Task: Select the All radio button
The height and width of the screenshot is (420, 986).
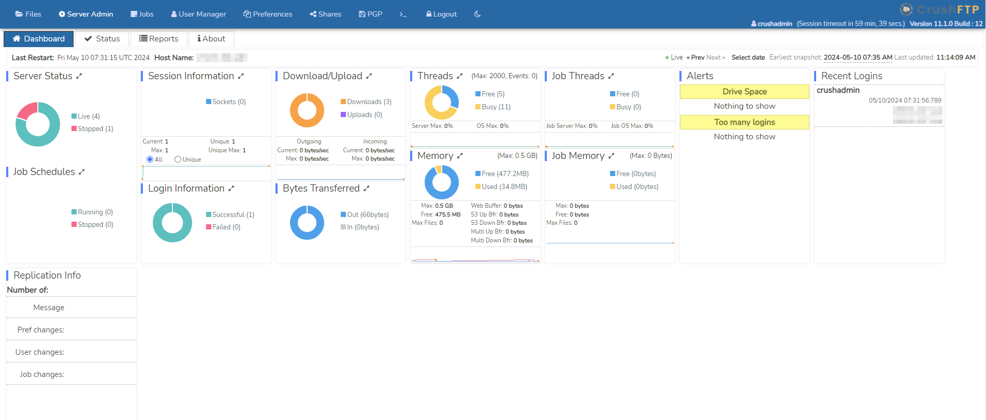Action: pos(150,160)
